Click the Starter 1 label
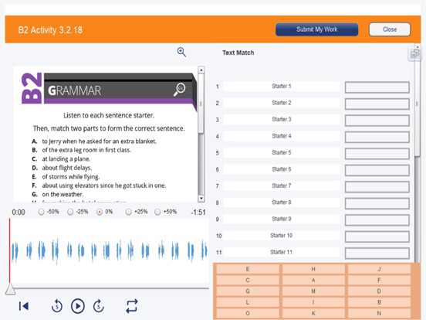Viewport: 426px width, 320px height. [282, 87]
